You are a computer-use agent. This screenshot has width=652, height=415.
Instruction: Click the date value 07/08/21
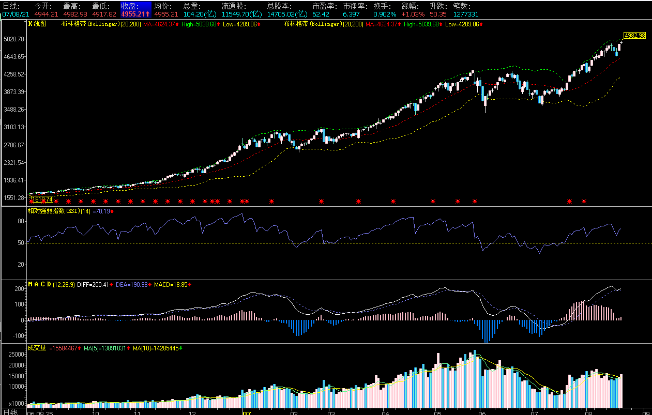click(x=15, y=14)
